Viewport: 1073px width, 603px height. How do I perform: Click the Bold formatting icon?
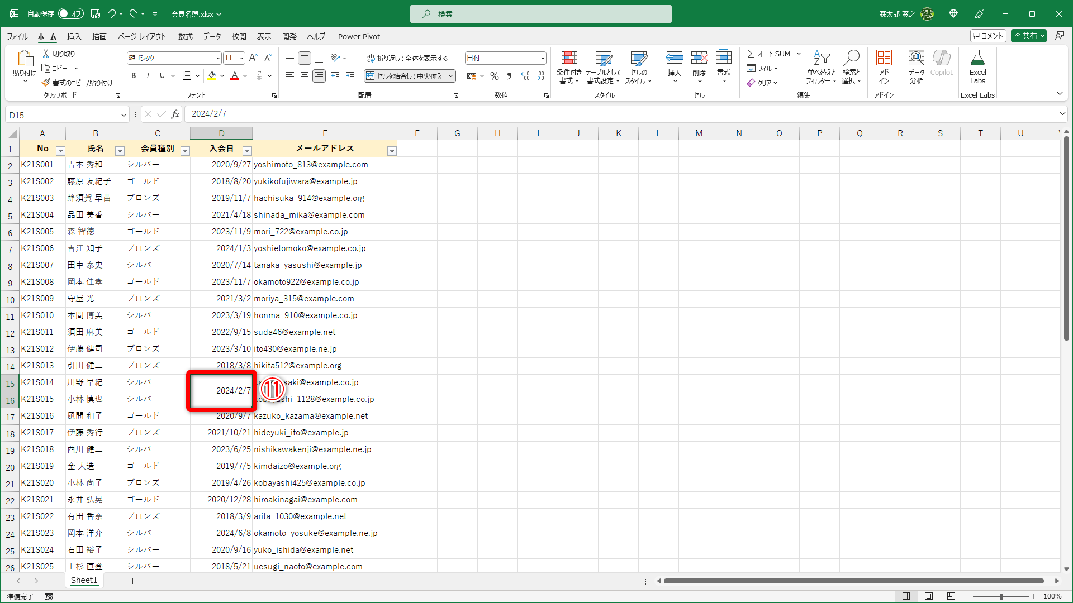tap(134, 76)
